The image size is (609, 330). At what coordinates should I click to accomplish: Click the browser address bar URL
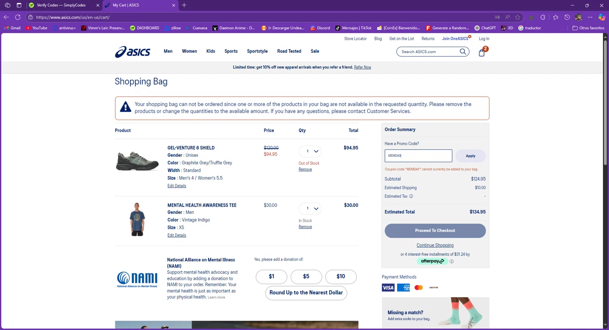73,17
